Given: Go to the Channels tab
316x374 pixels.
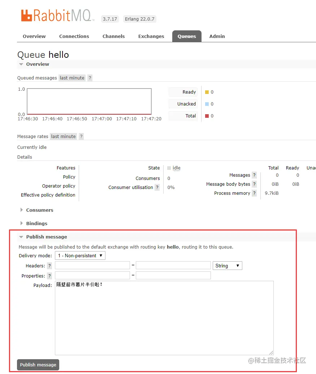Looking at the screenshot, I should (x=114, y=36).
